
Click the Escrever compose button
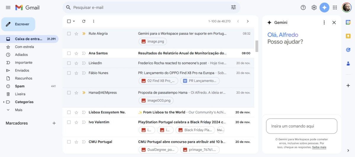click(18, 24)
